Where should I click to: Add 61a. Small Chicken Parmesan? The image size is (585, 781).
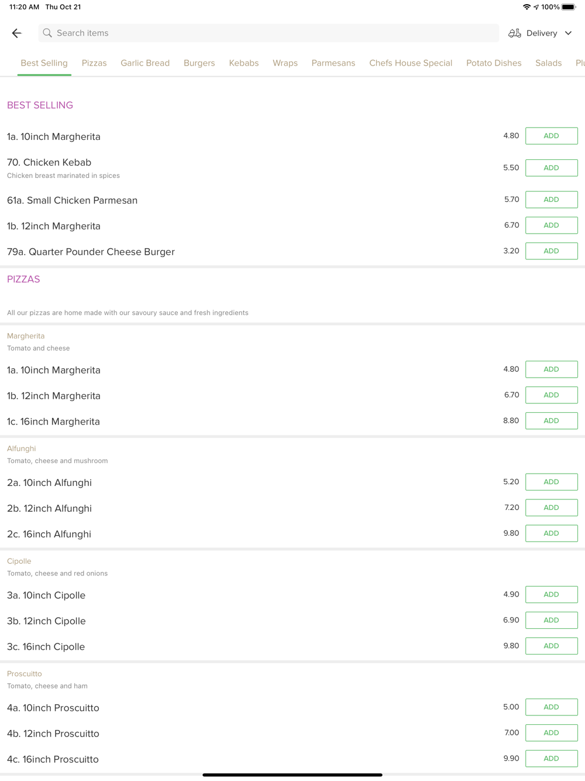[551, 200]
